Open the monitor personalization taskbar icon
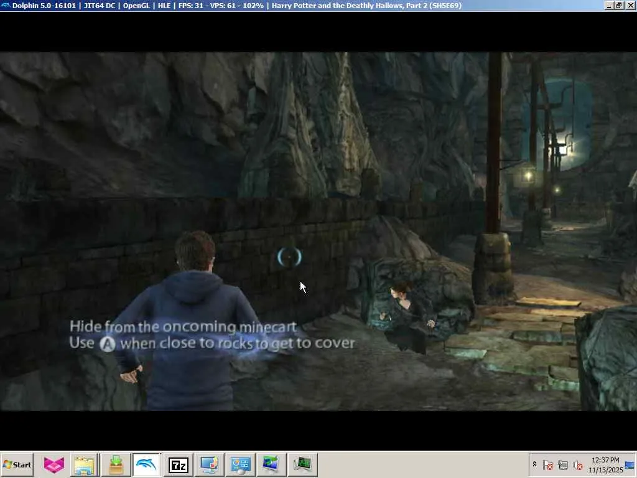637x478 pixels. 209,464
